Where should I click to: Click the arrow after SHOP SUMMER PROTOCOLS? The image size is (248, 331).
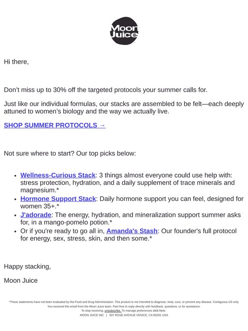pos(102,125)
